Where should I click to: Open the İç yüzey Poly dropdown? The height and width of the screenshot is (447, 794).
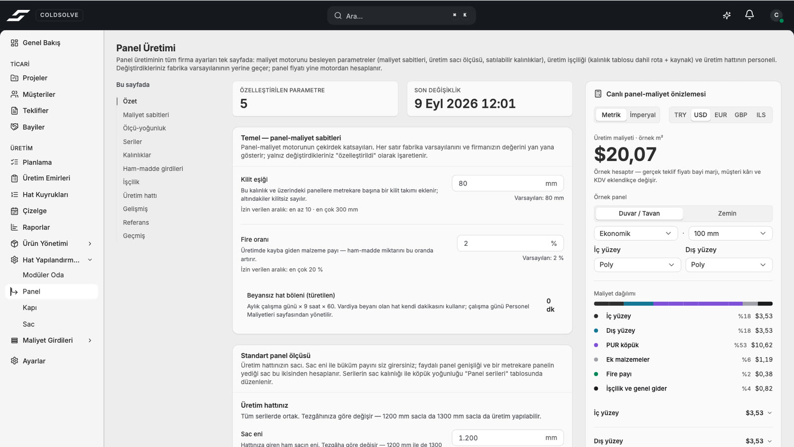(637, 265)
